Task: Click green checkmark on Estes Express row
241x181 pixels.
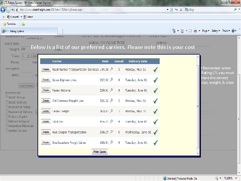Action: tap(155, 80)
